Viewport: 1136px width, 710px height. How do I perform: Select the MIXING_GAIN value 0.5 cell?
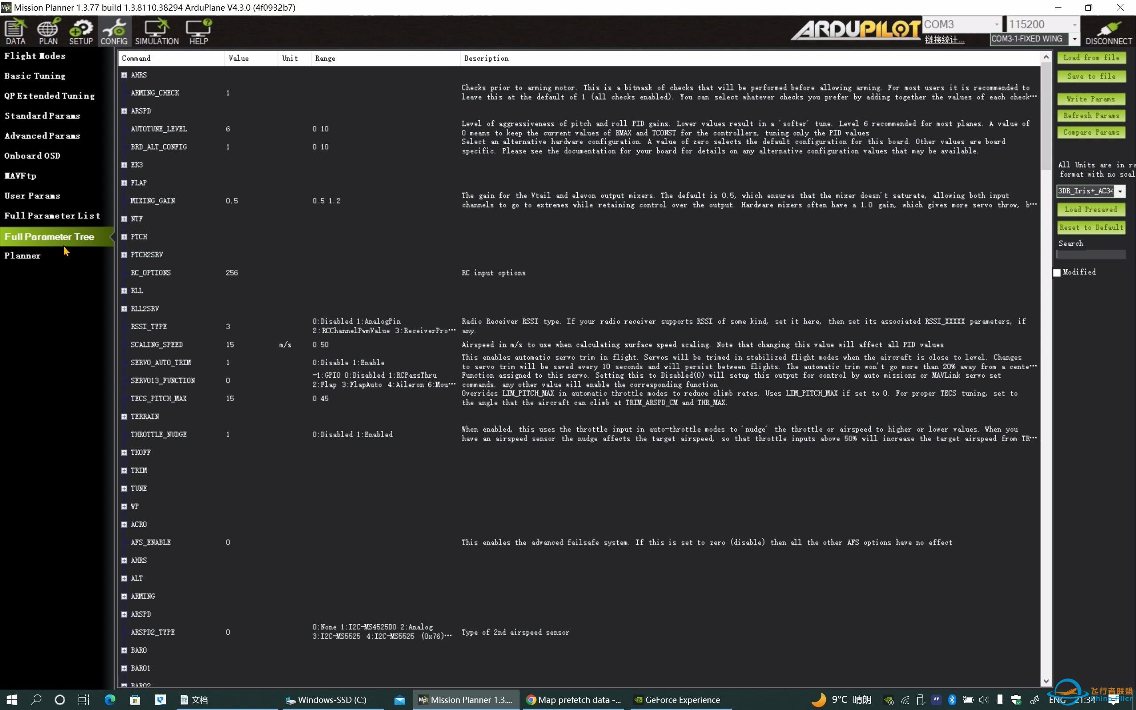[251, 201]
